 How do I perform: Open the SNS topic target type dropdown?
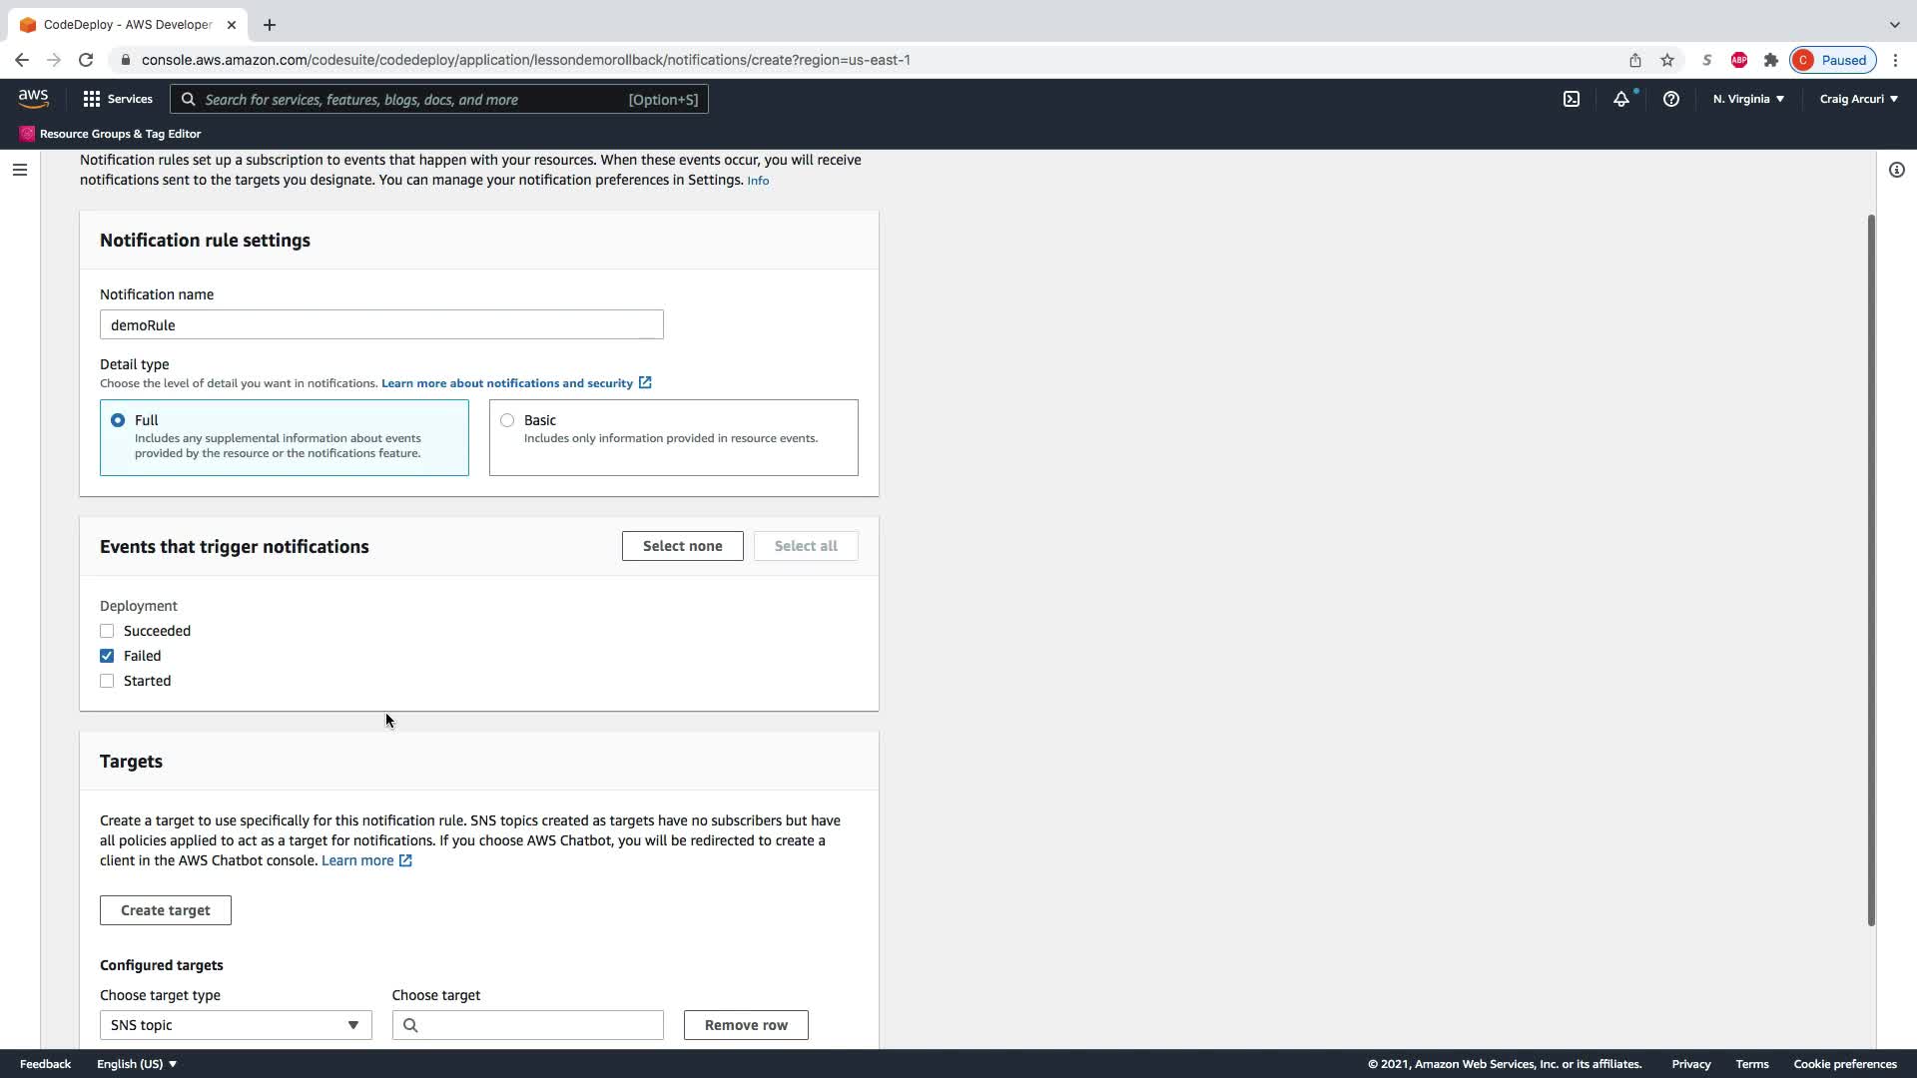[235, 1025]
